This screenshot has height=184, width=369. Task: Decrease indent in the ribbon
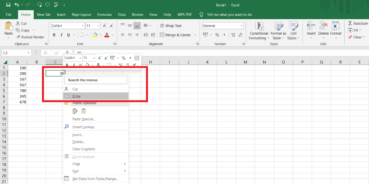(x=146, y=35)
